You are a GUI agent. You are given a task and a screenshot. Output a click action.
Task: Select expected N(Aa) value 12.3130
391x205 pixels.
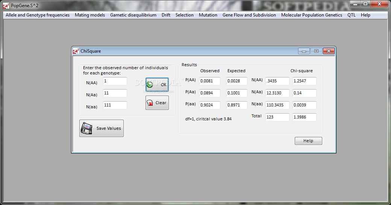(x=277, y=93)
